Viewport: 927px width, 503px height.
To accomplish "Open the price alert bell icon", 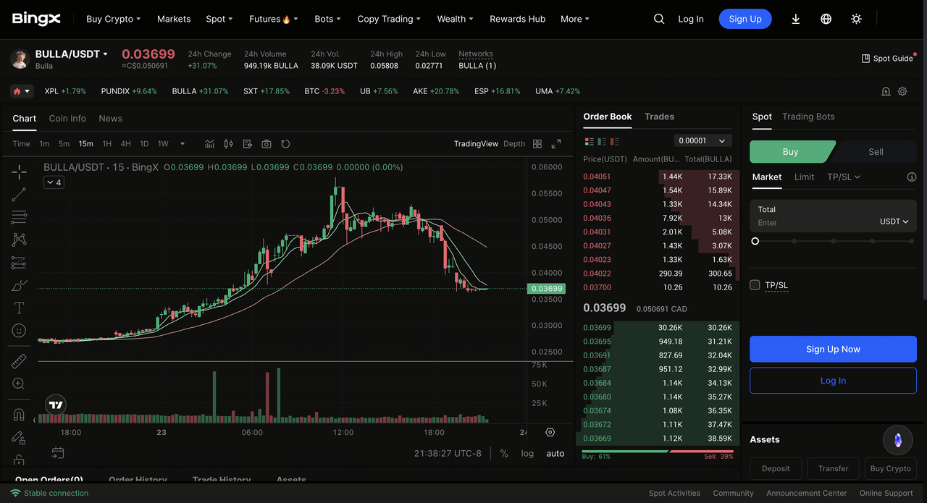I will (x=886, y=92).
